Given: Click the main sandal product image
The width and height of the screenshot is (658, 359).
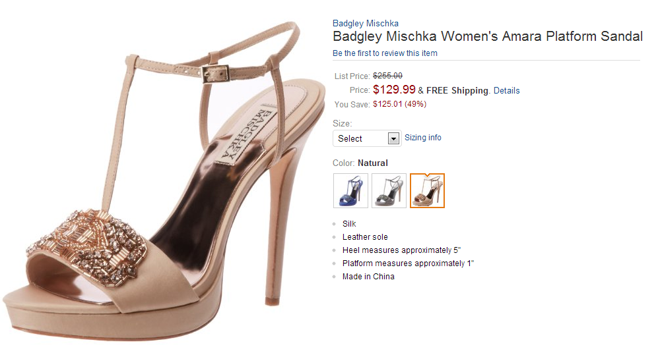Looking at the screenshot, I should 165,184.
